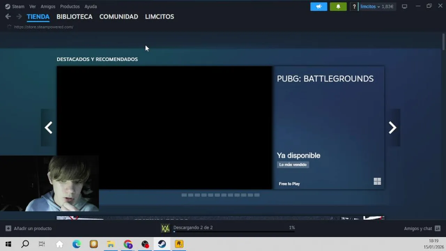
Task: Click the 'Lo más vendido' tag
Action: pos(293,165)
